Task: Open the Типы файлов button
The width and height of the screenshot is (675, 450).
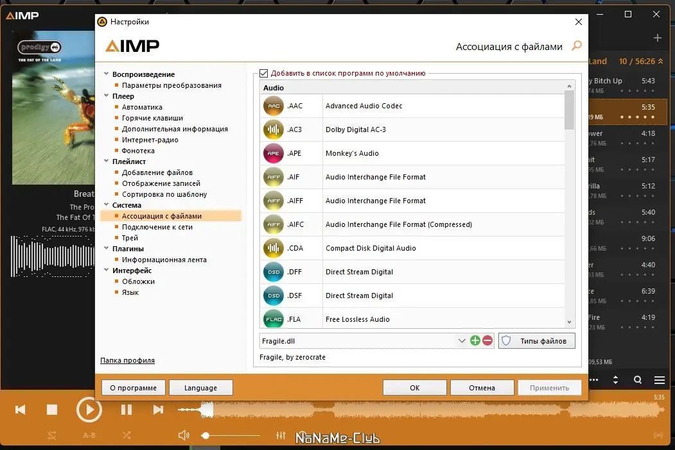Action: 537,341
